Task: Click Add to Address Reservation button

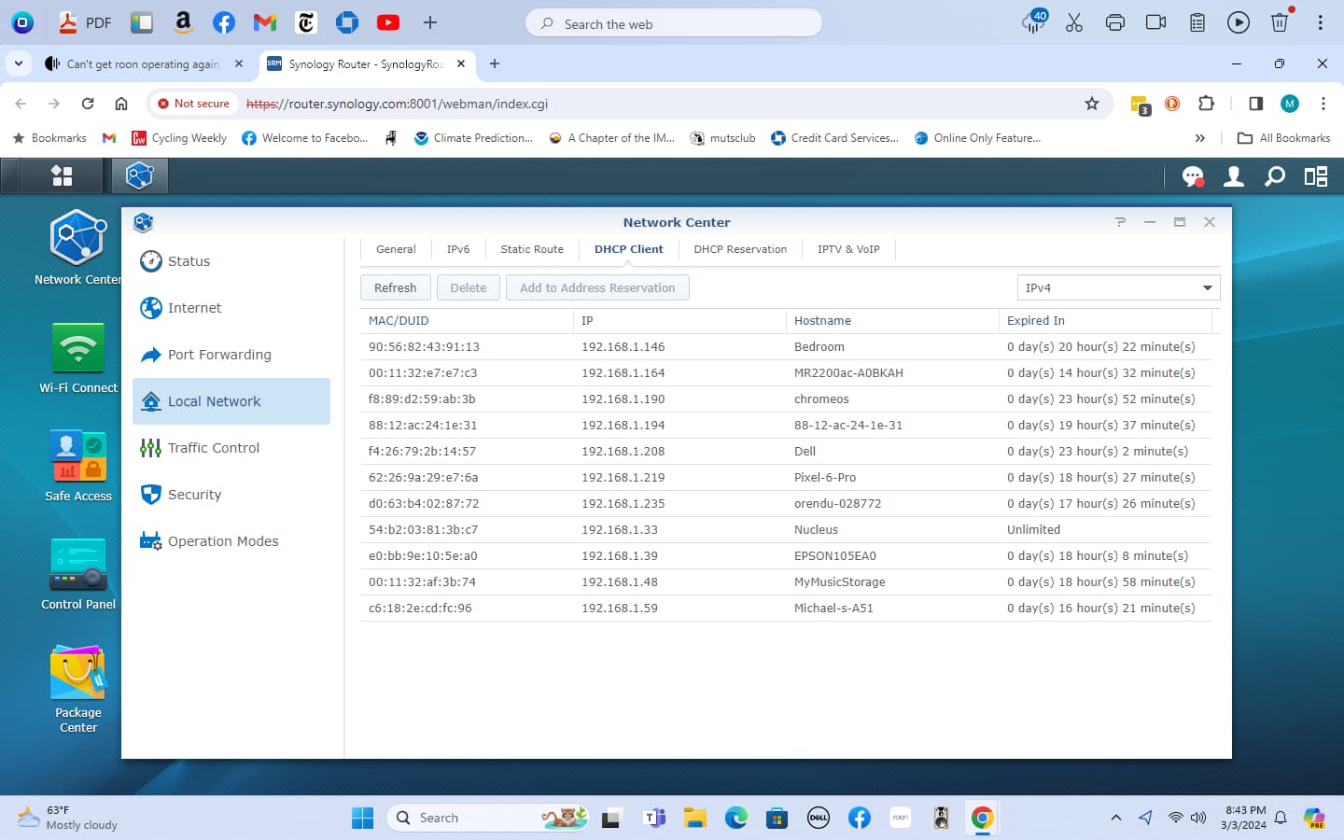Action: [x=597, y=287]
